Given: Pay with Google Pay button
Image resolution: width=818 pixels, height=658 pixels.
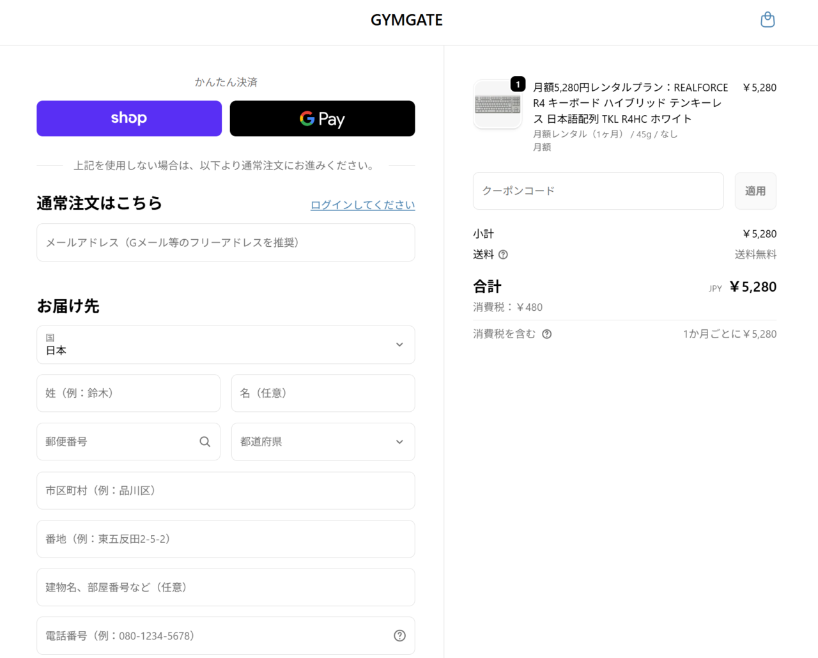Looking at the screenshot, I should (322, 118).
